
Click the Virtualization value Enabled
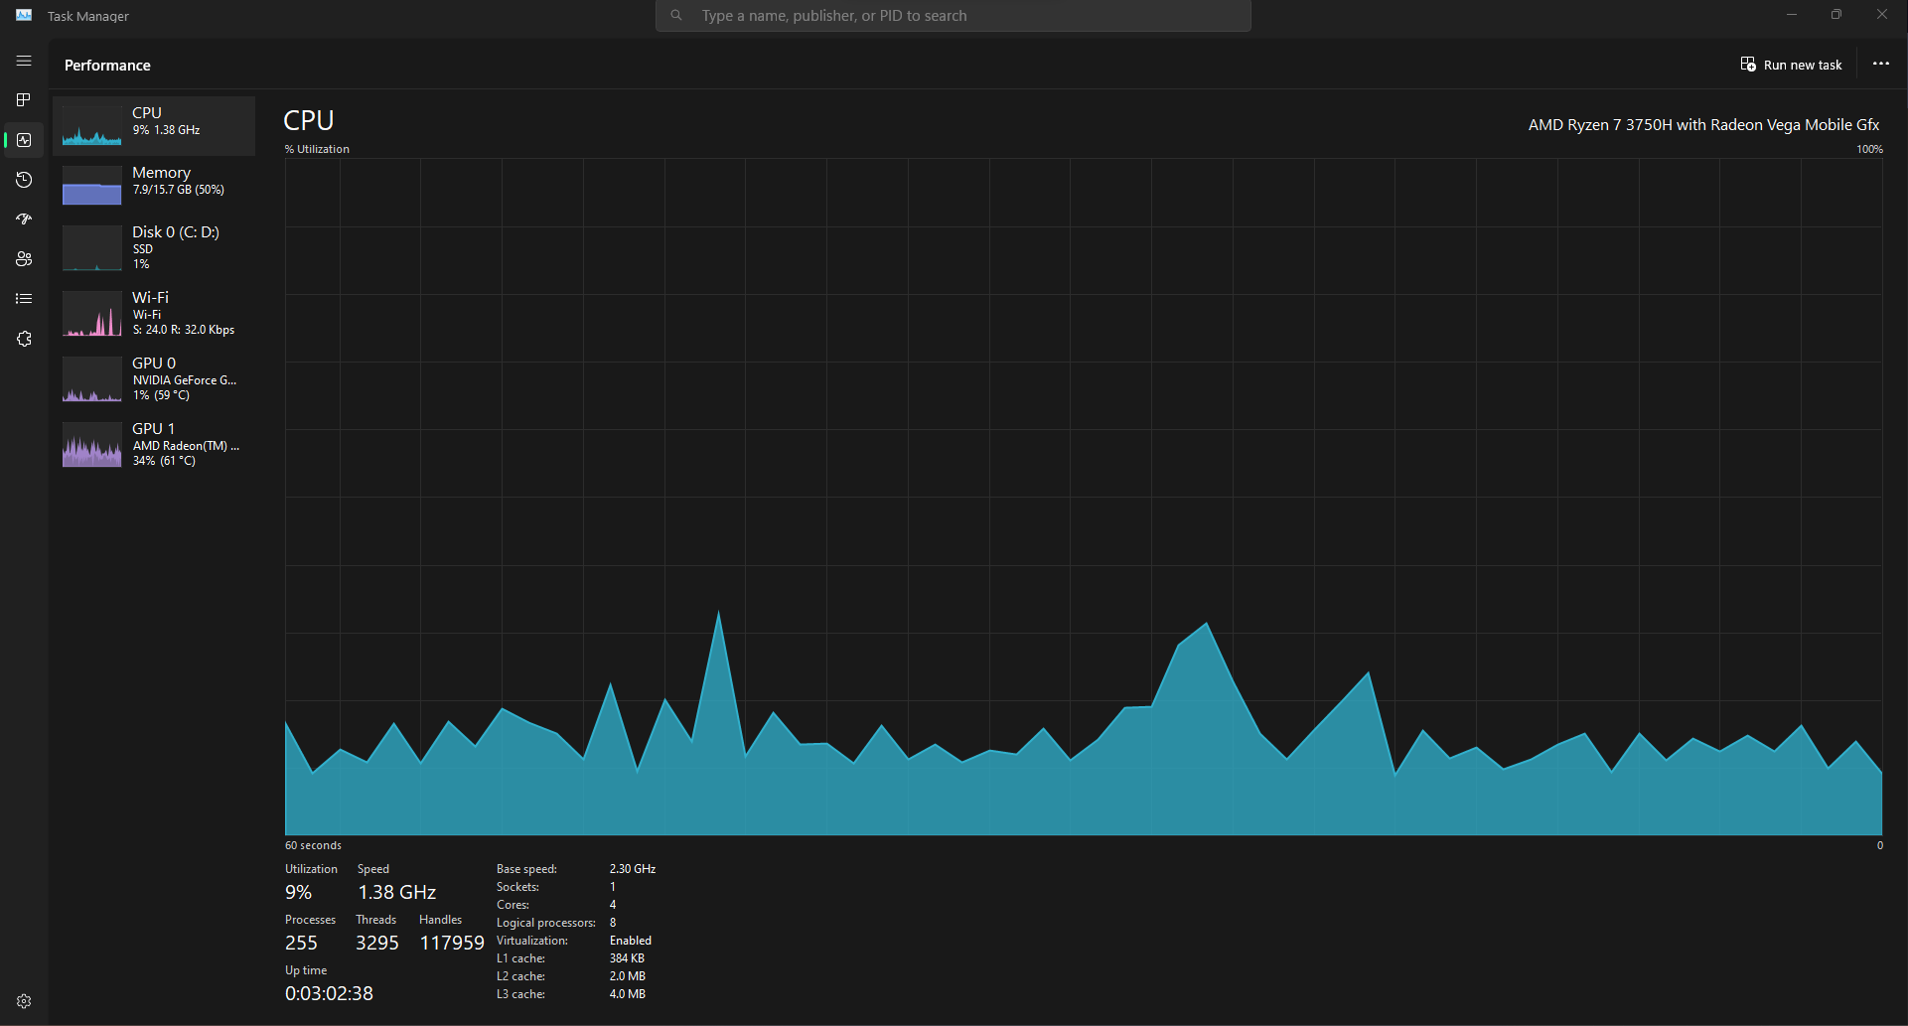point(631,941)
